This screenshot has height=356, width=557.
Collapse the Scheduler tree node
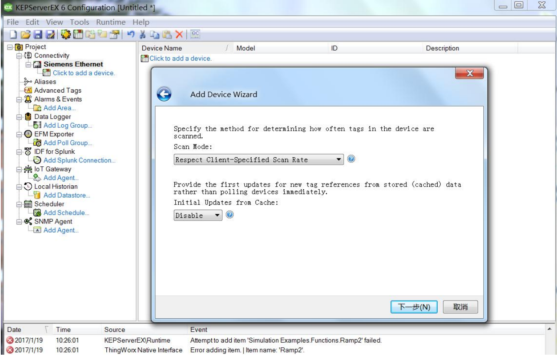tap(19, 204)
